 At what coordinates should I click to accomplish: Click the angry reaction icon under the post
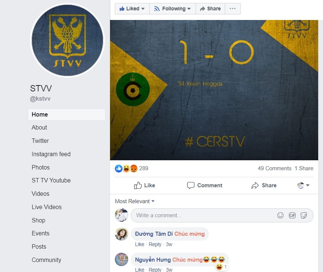pos(134,168)
